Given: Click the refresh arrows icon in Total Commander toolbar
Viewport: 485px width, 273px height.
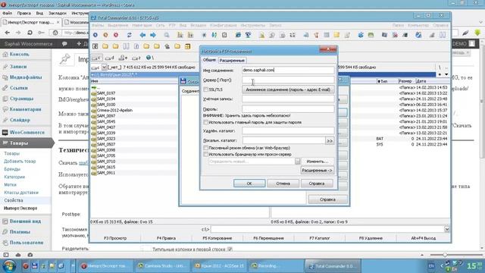Looking at the screenshot, I should tap(129, 35).
